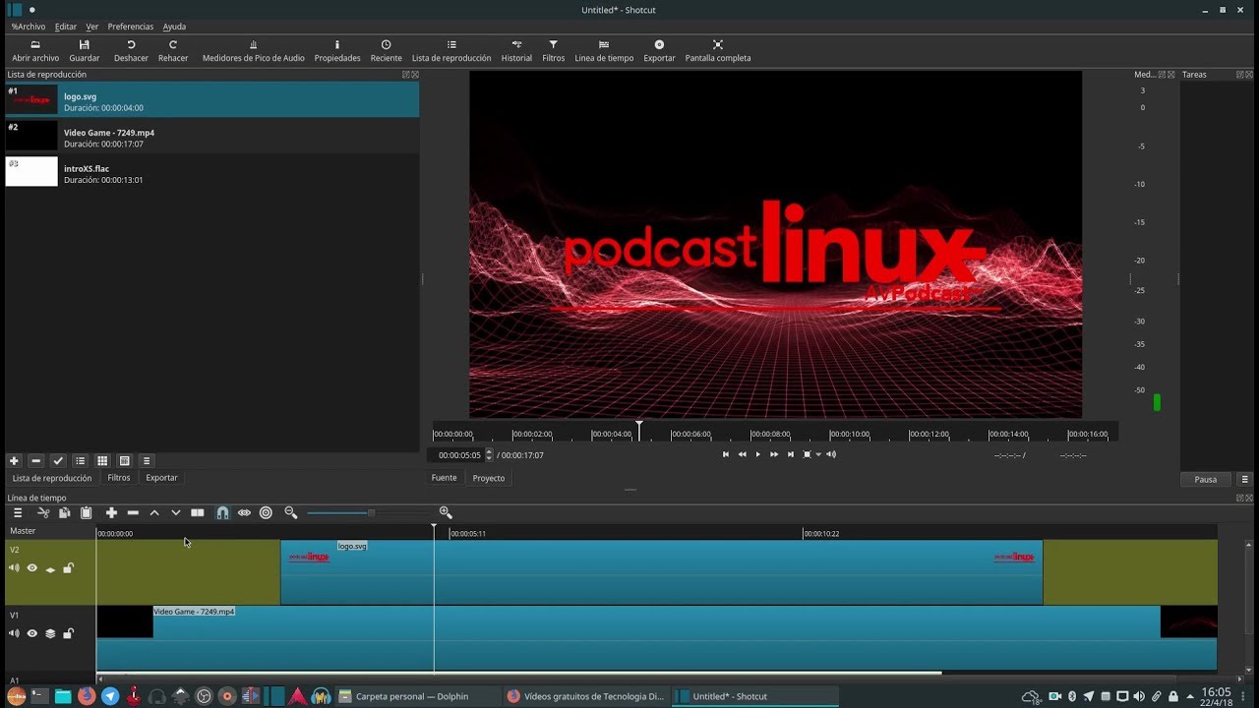
Task: Switch to Pantalla completa
Action: click(x=718, y=51)
